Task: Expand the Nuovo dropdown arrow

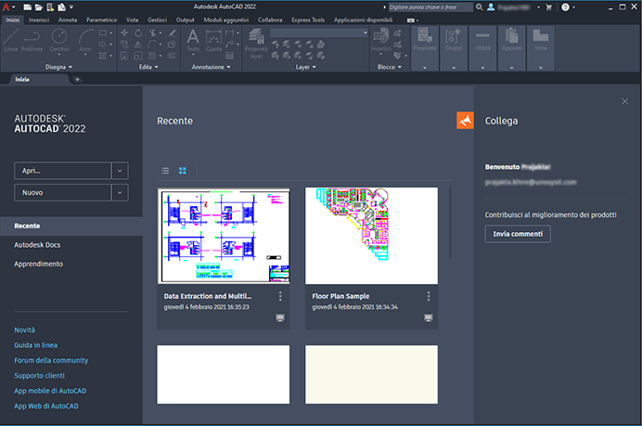Action: pos(120,192)
